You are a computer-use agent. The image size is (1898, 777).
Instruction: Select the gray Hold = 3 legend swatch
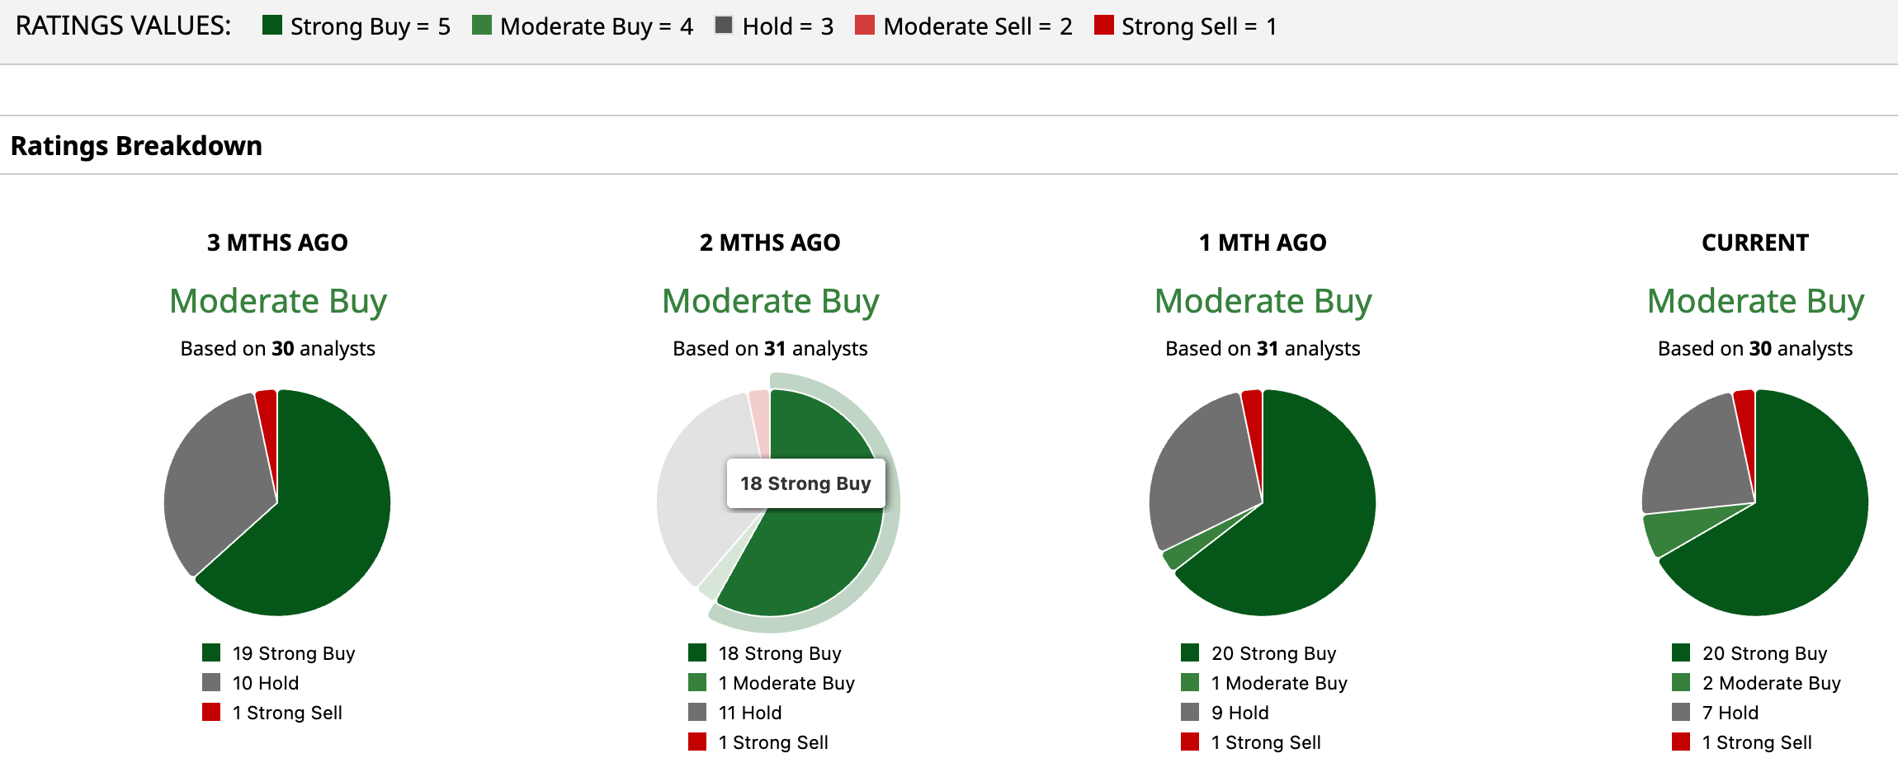[x=724, y=26]
